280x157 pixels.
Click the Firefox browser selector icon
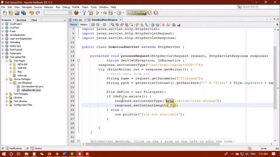click(x=77, y=13)
